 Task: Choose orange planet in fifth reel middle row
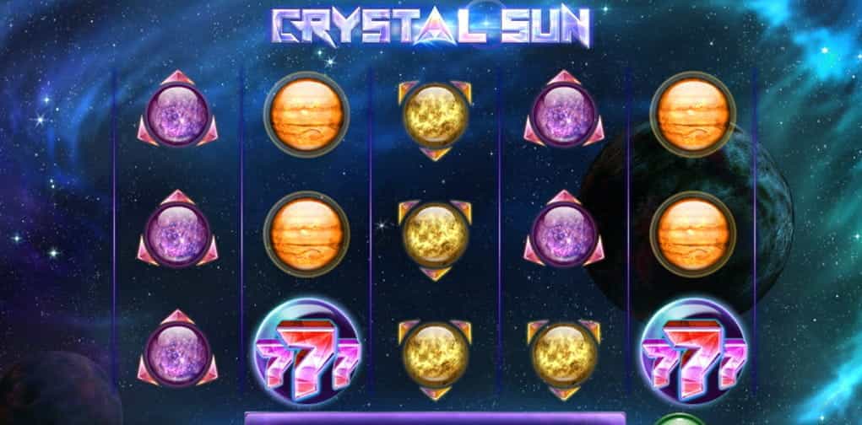[692, 234]
